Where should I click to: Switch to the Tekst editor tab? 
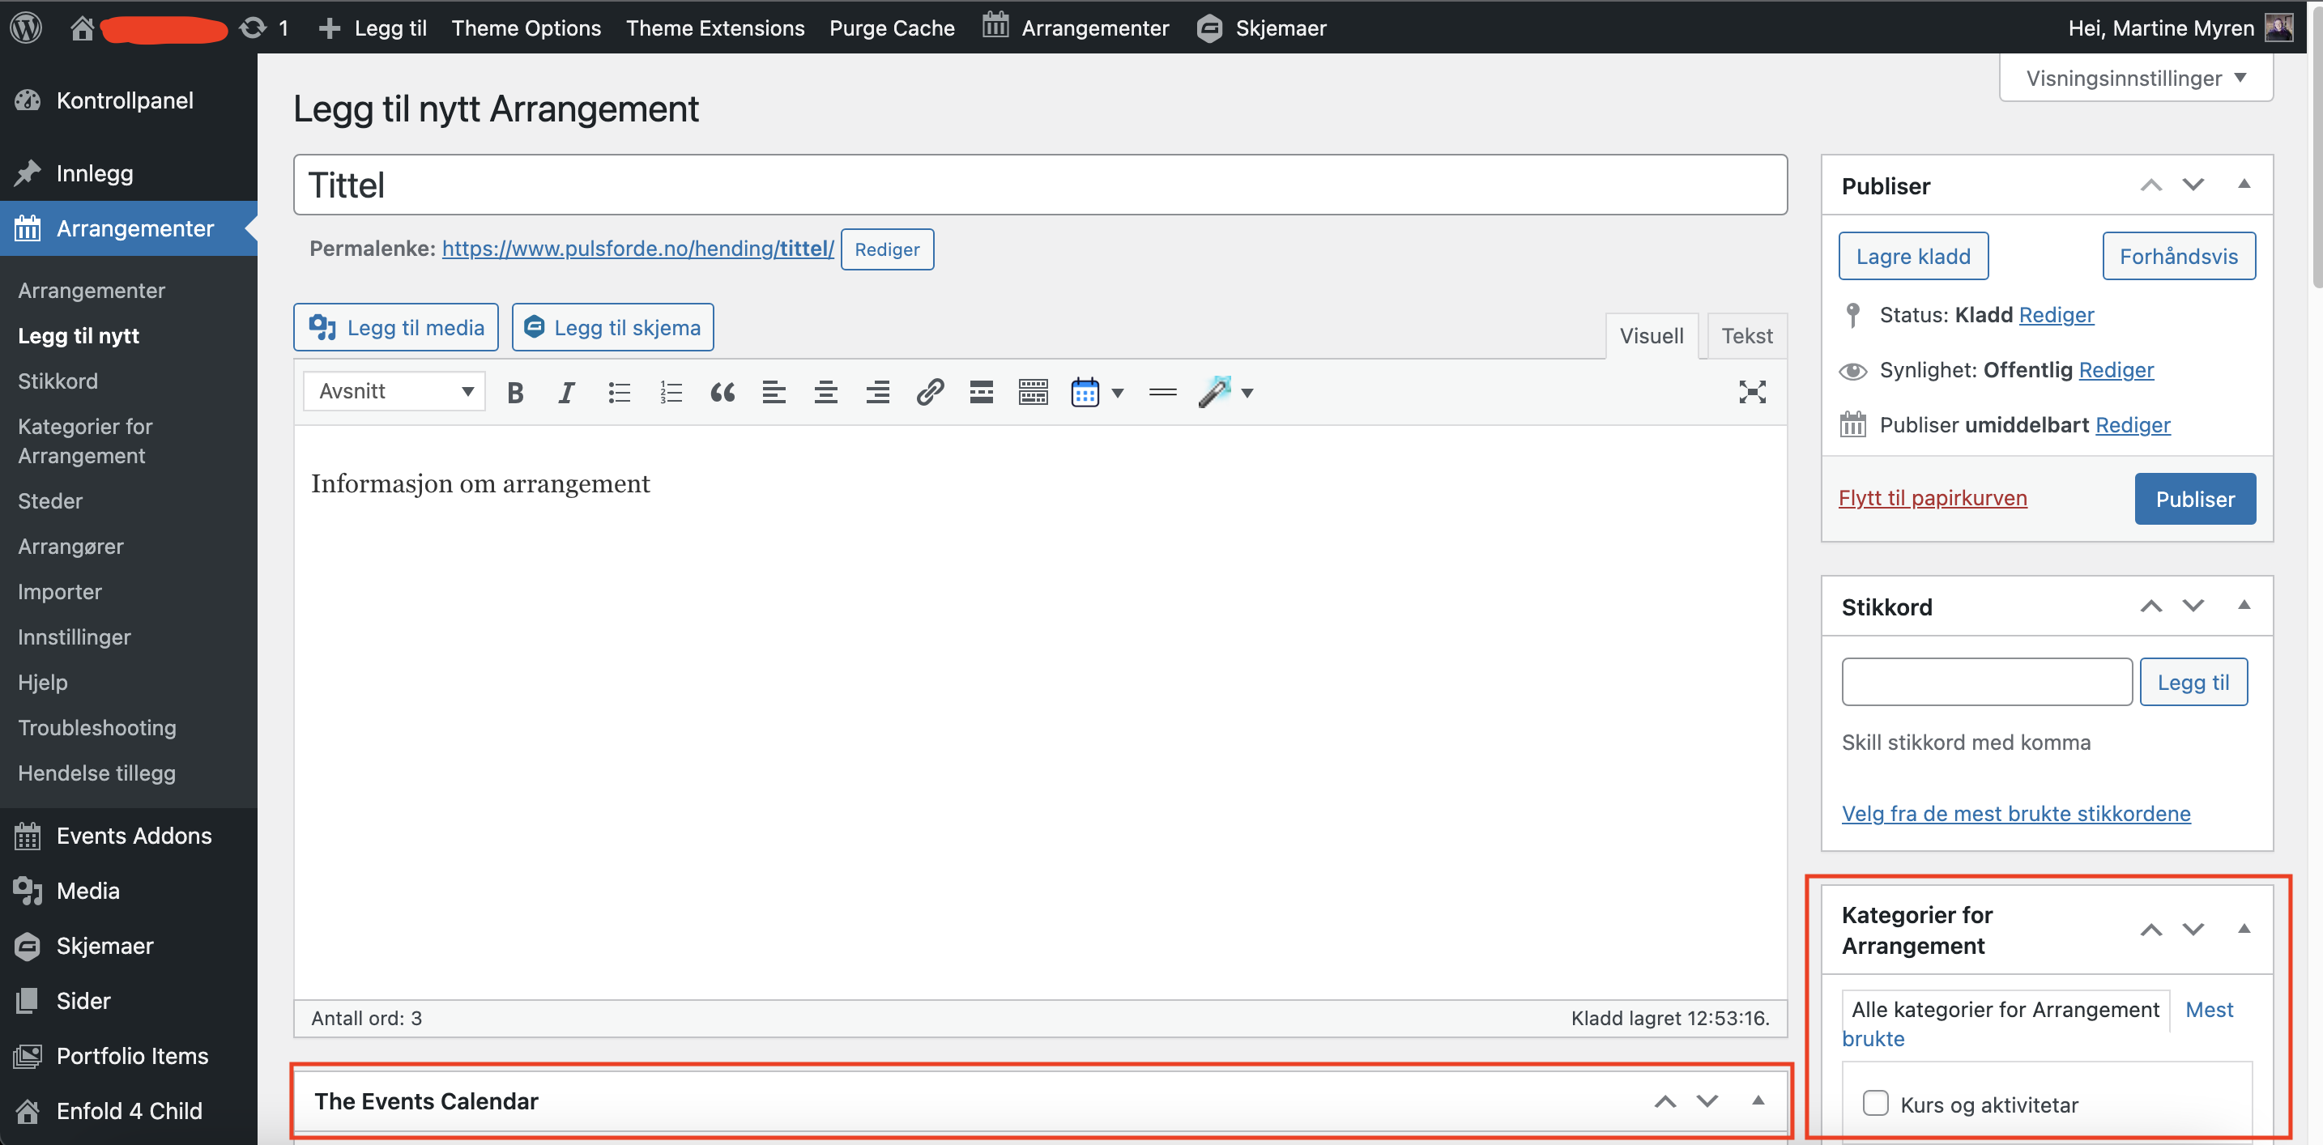(1745, 336)
